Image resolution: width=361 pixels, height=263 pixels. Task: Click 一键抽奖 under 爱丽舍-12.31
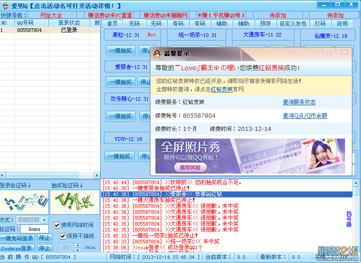(x=121, y=82)
